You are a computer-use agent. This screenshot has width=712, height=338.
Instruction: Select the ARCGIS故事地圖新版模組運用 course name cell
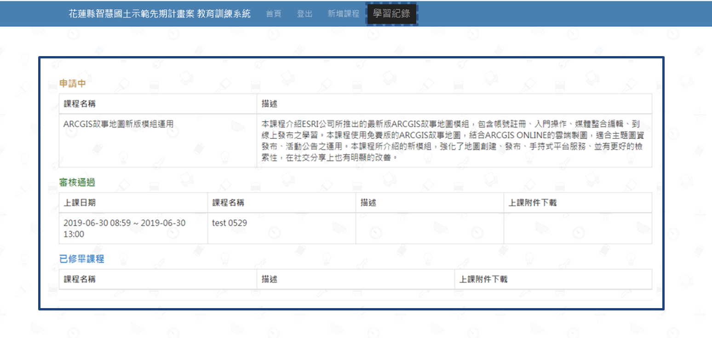tap(118, 124)
